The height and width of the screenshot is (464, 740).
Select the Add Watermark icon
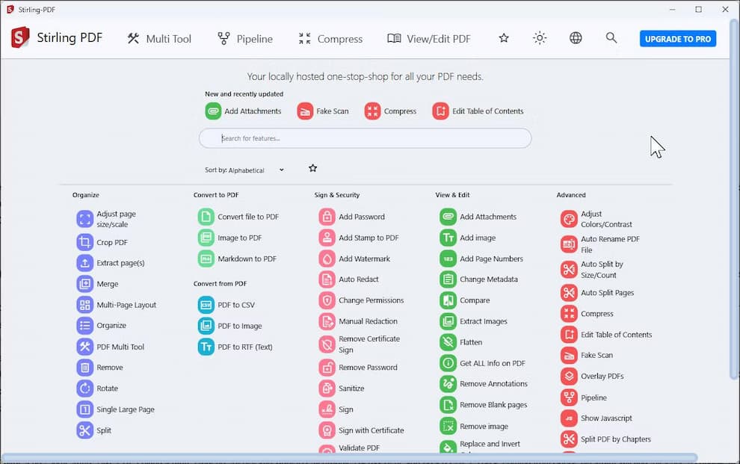(x=327, y=259)
